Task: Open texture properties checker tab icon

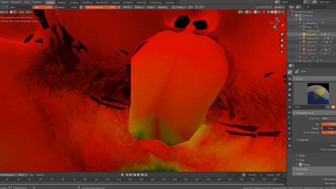Action: (x=290, y=146)
